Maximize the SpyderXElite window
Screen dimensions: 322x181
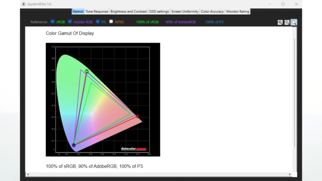(283, 4)
